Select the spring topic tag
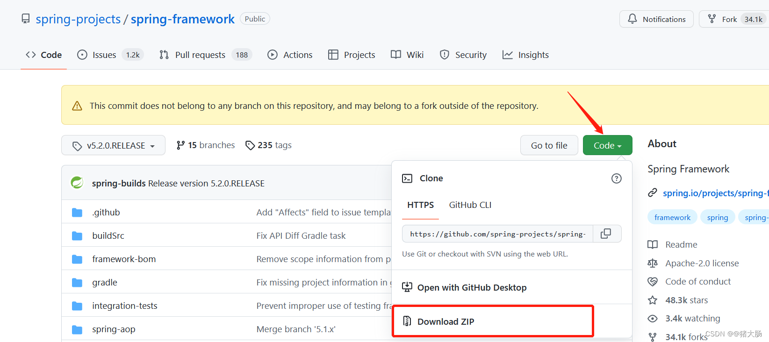 tap(718, 217)
